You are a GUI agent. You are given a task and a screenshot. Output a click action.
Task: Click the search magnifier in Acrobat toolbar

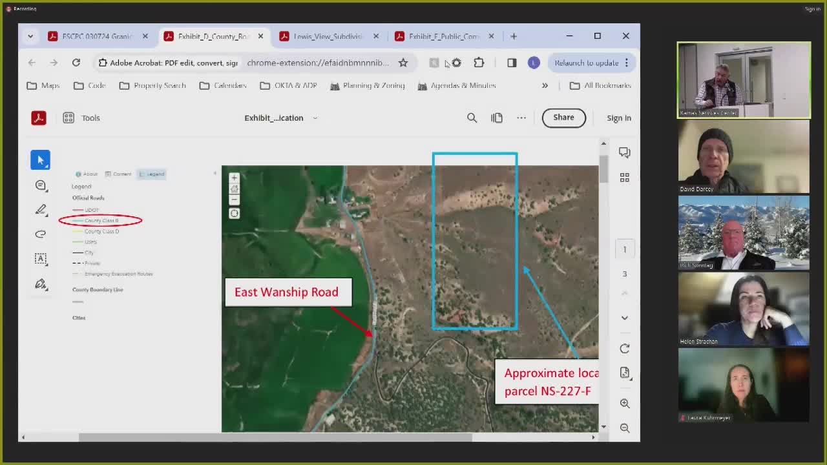tap(472, 118)
